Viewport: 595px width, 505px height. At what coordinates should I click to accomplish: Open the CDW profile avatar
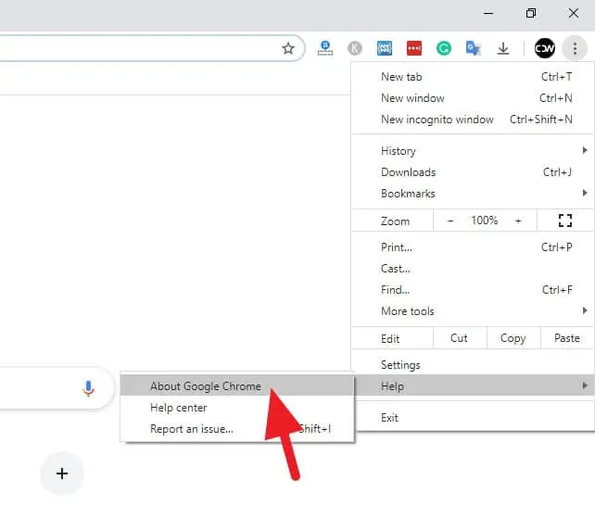coord(545,48)
